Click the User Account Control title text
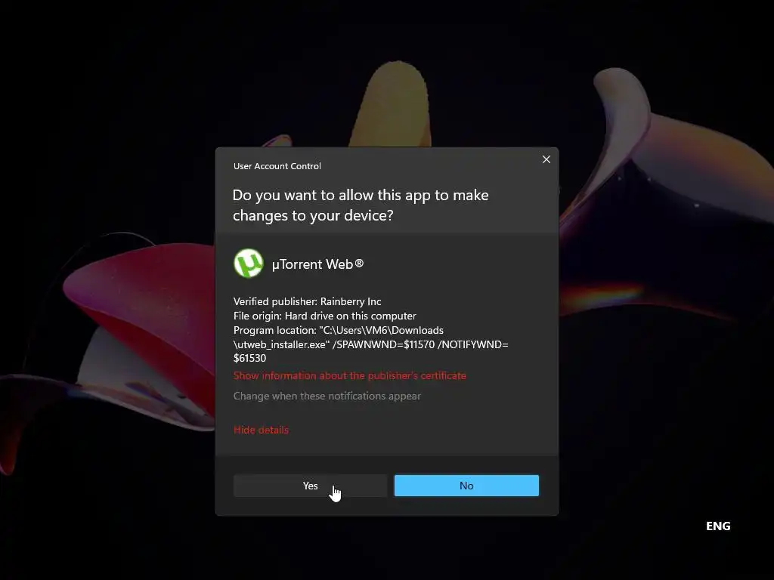Viewport: 774px width, 580px height. [277, 166]
